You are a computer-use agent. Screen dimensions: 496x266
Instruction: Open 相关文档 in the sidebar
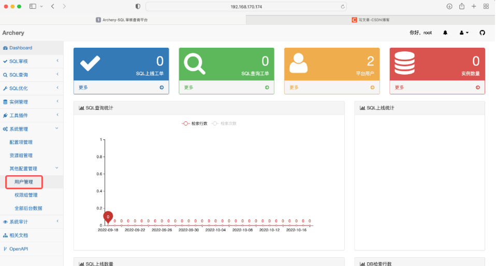(32, 235)
